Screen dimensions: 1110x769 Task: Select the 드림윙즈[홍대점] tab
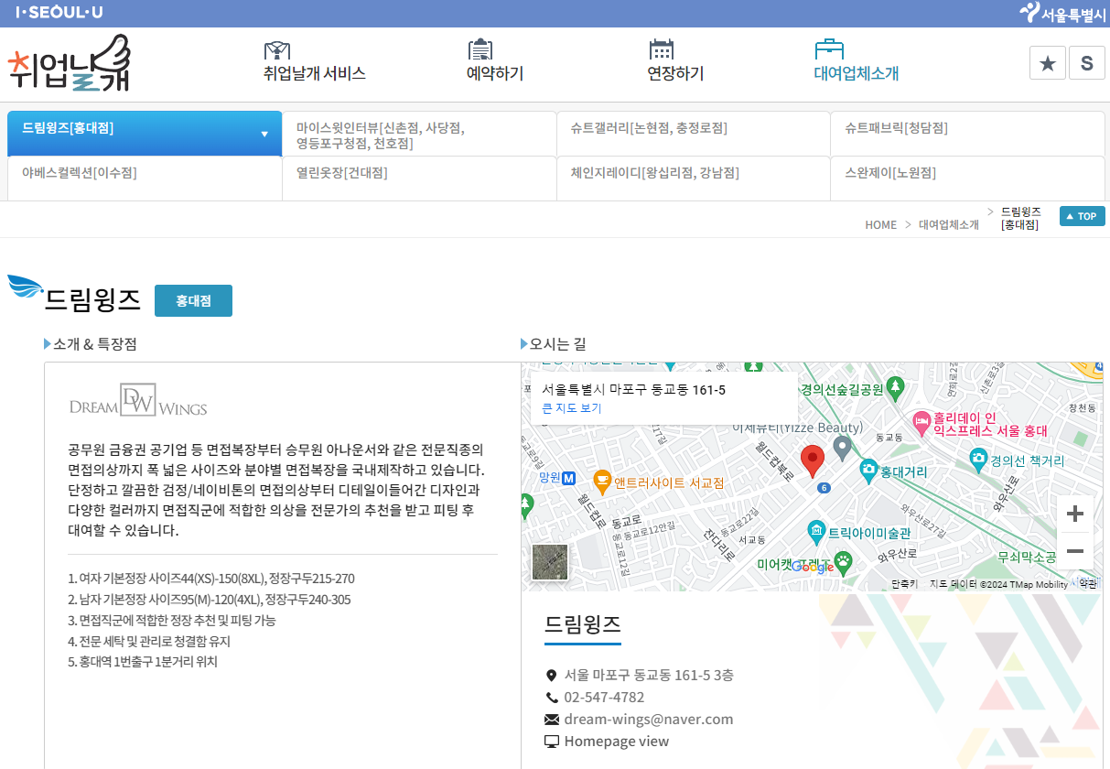pos(145,134)
